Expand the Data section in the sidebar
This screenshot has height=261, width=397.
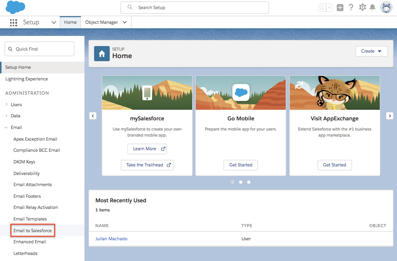[15, 116]
